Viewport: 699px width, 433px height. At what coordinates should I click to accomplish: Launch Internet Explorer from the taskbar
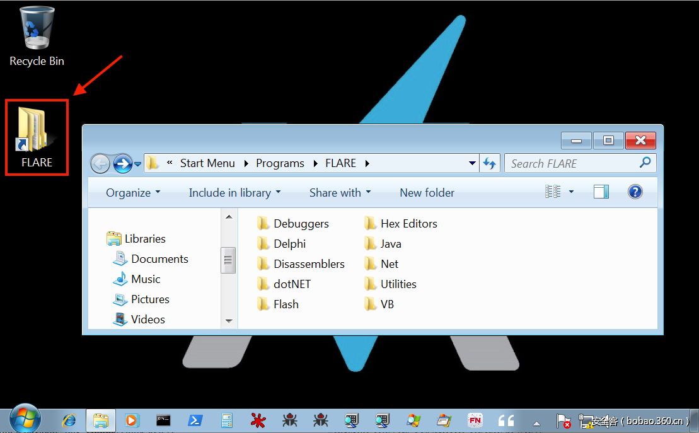coord(69,420)
